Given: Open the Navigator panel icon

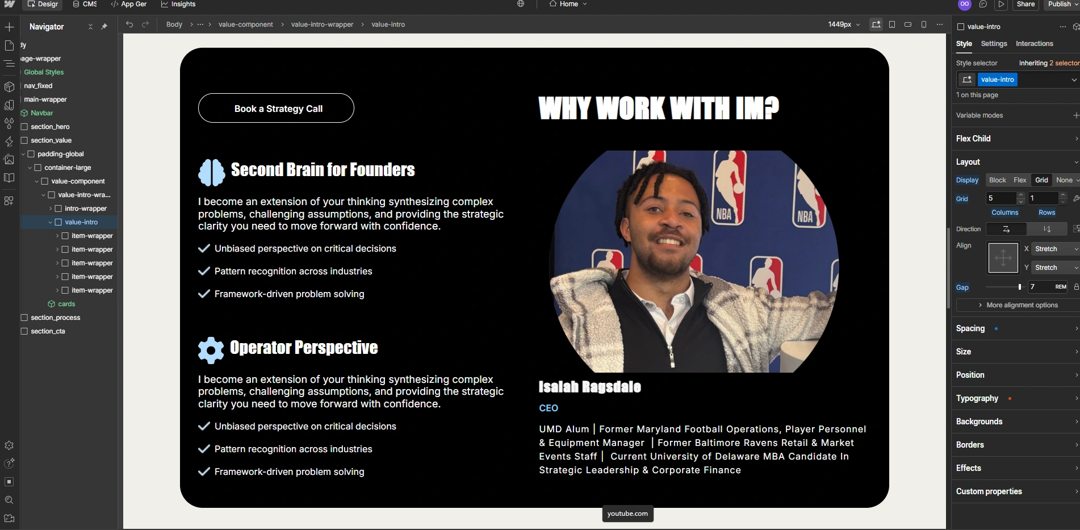Looking at the screenshot, I should pyautogui.click(x=9, y=64).
